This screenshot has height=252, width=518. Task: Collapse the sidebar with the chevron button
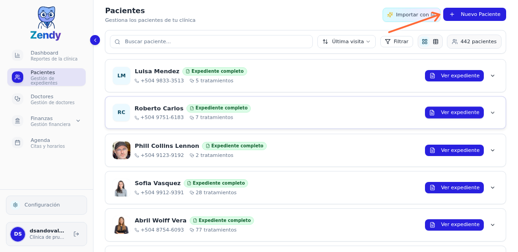(x=95, y=40)
